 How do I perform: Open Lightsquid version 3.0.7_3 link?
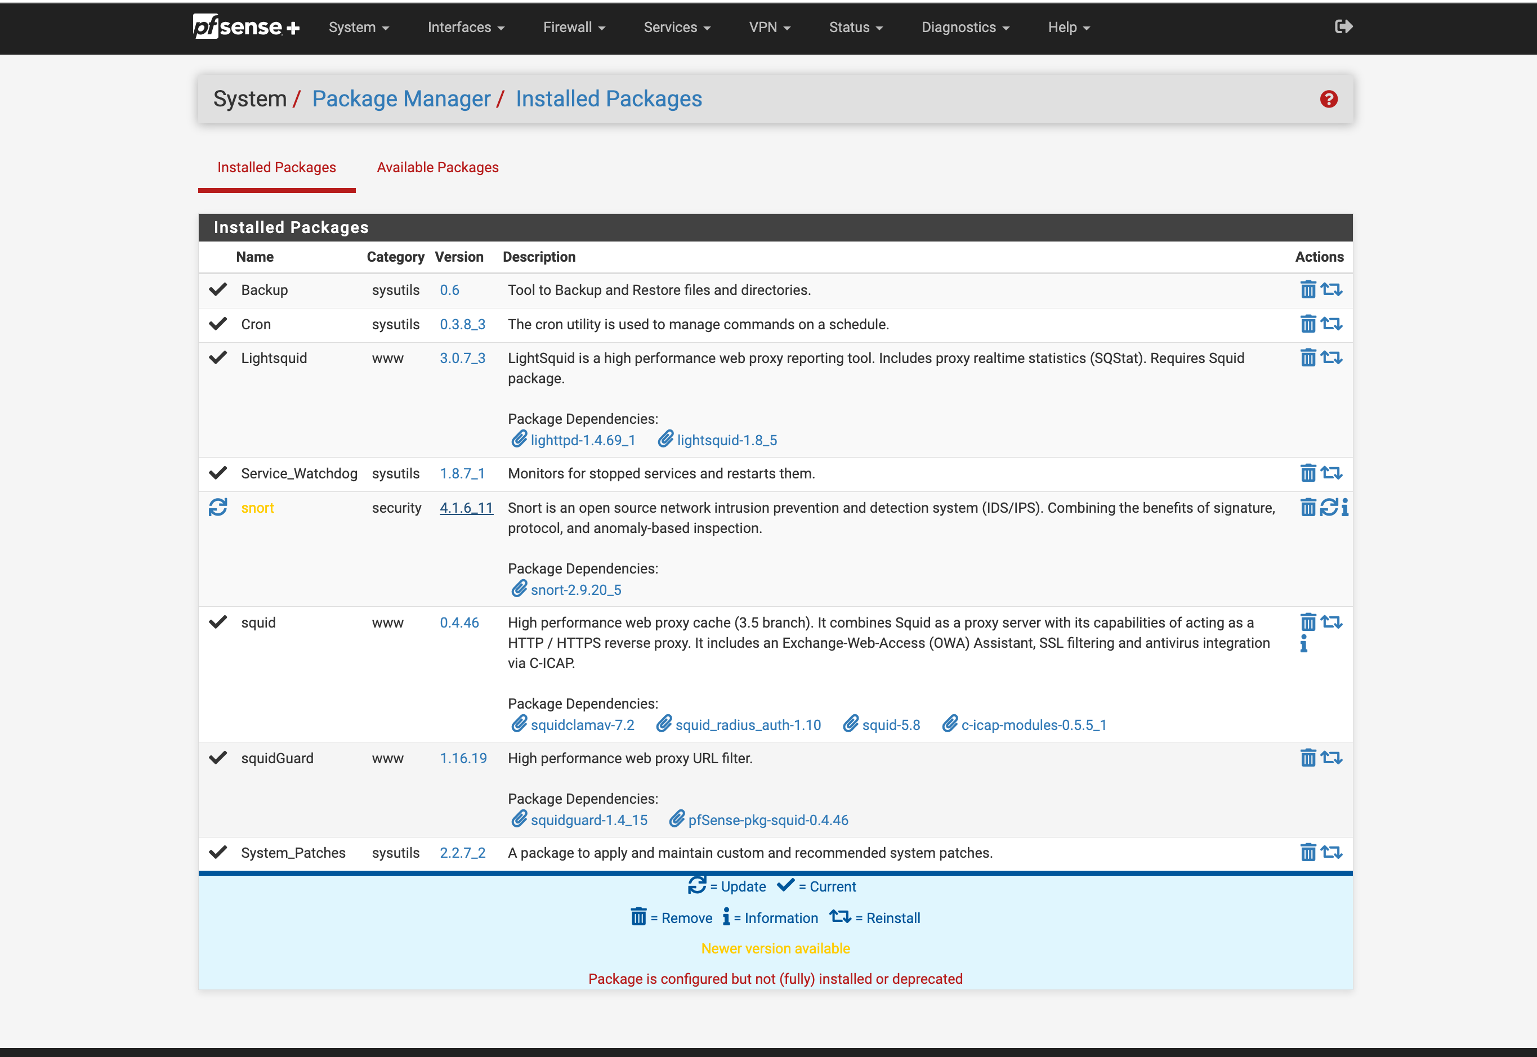click(462, 359)
